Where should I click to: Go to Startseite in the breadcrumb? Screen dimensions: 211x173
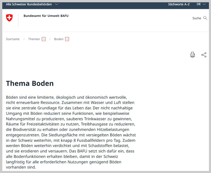pyautogui.click(x=13, y=39)
